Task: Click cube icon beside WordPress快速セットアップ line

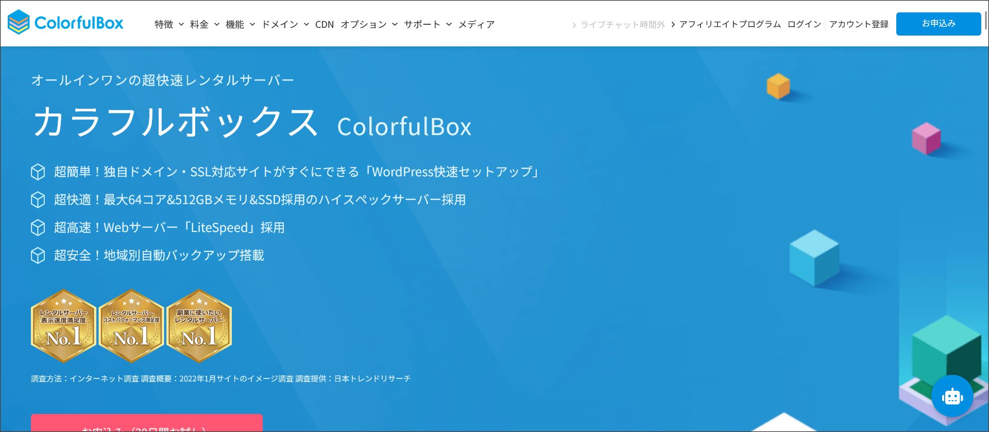Action: pos(38,172)
